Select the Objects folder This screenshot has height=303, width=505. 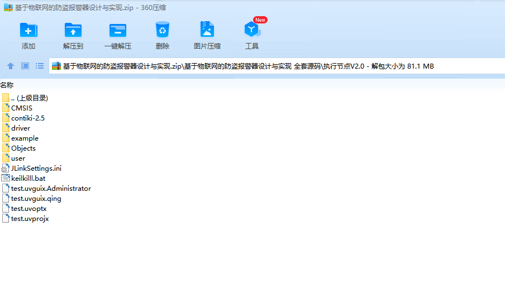pyautogui.click(x=18, y=148)
